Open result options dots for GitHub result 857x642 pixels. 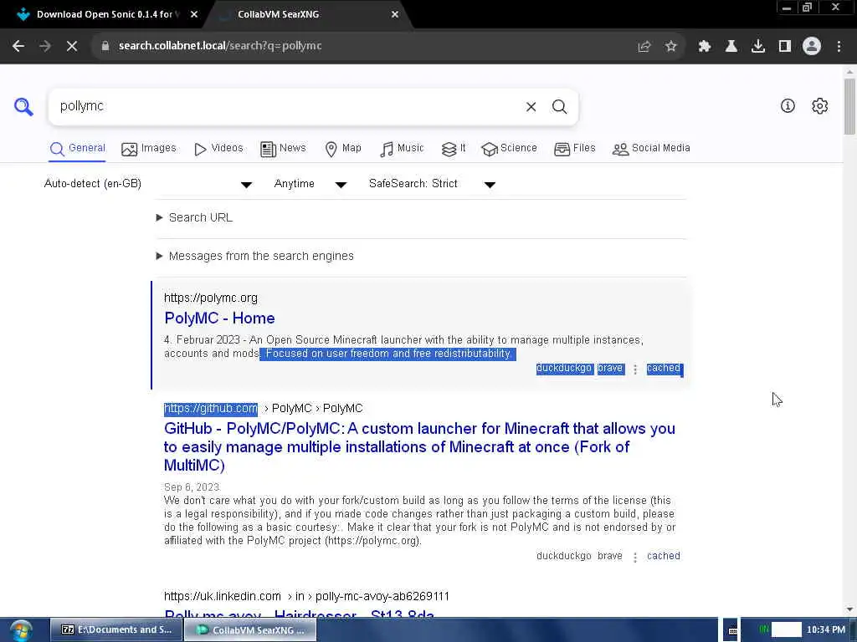click(x=635, y=558)
